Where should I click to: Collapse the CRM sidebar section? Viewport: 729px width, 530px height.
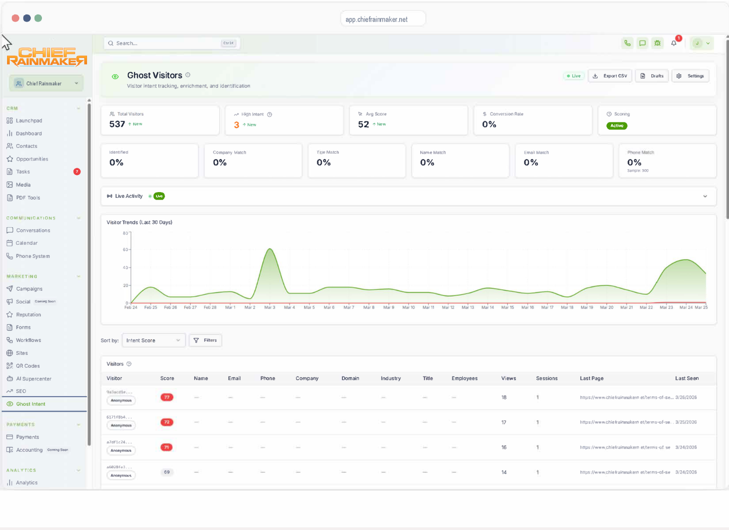78,108
